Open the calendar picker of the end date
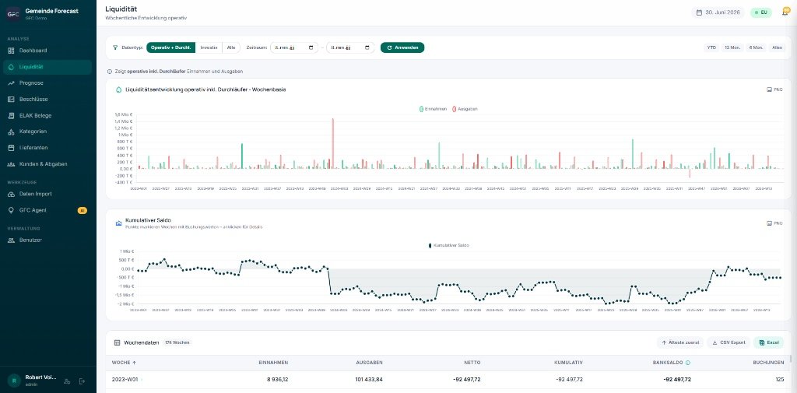Viewport: 797px width, 393px height. (x=367, y=47)
